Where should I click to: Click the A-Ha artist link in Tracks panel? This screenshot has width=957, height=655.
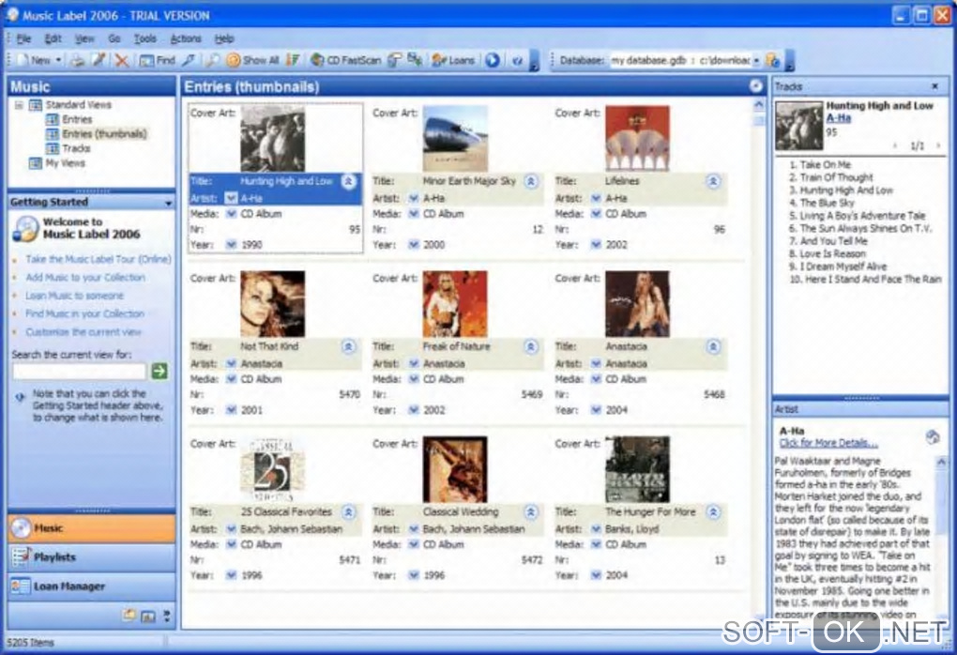pyautogui.click(x=838, y=118)
